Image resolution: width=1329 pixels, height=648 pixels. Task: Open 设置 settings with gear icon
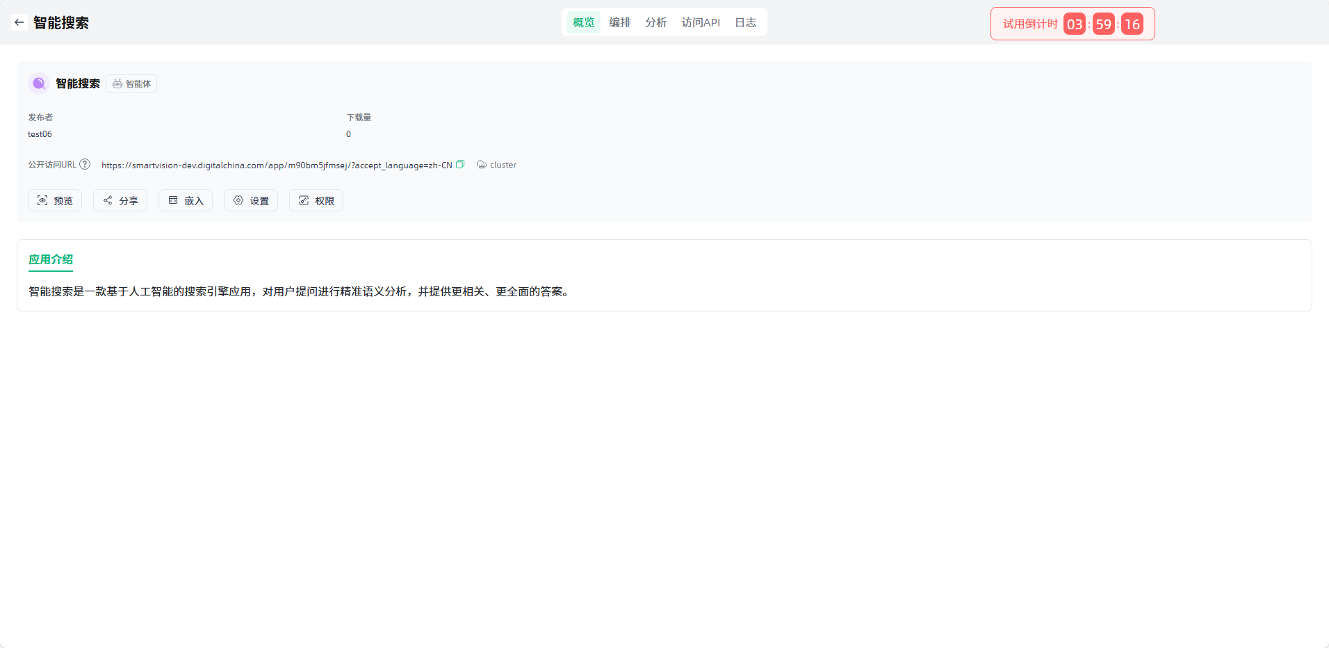(251, 200)
